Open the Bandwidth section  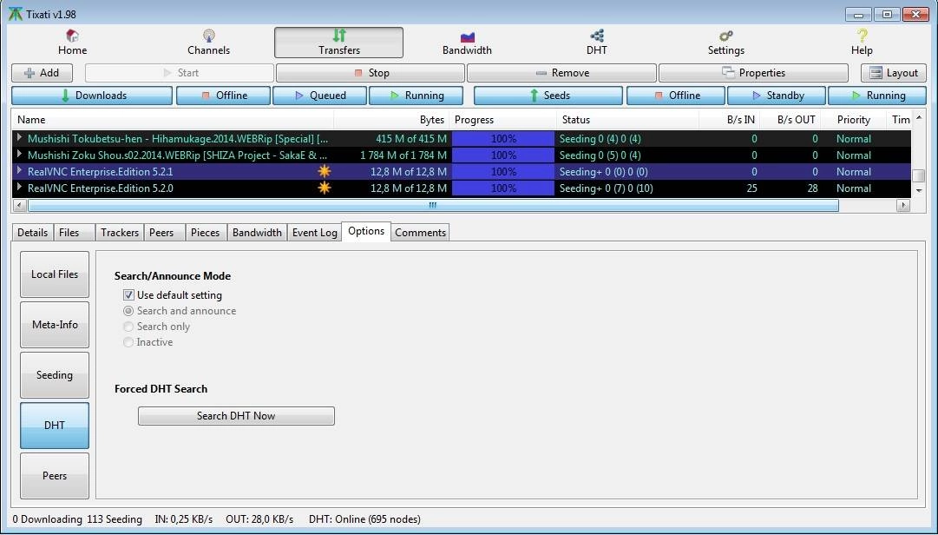click(x=467, y=43)
